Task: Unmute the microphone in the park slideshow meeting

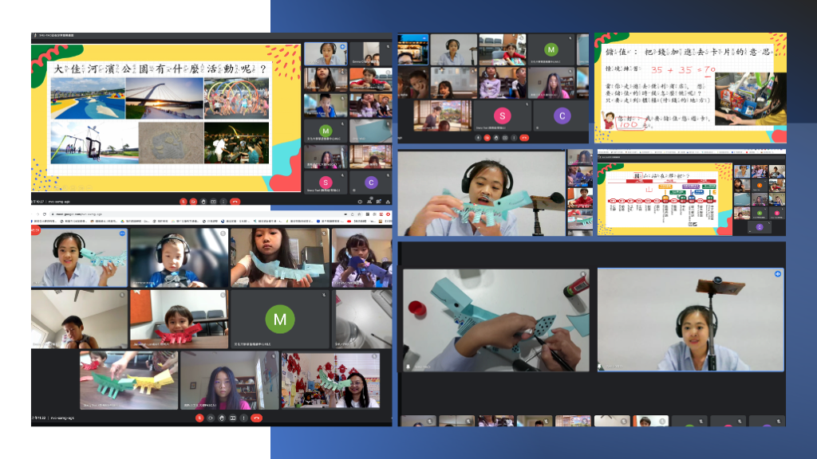Action: point(183,202)
